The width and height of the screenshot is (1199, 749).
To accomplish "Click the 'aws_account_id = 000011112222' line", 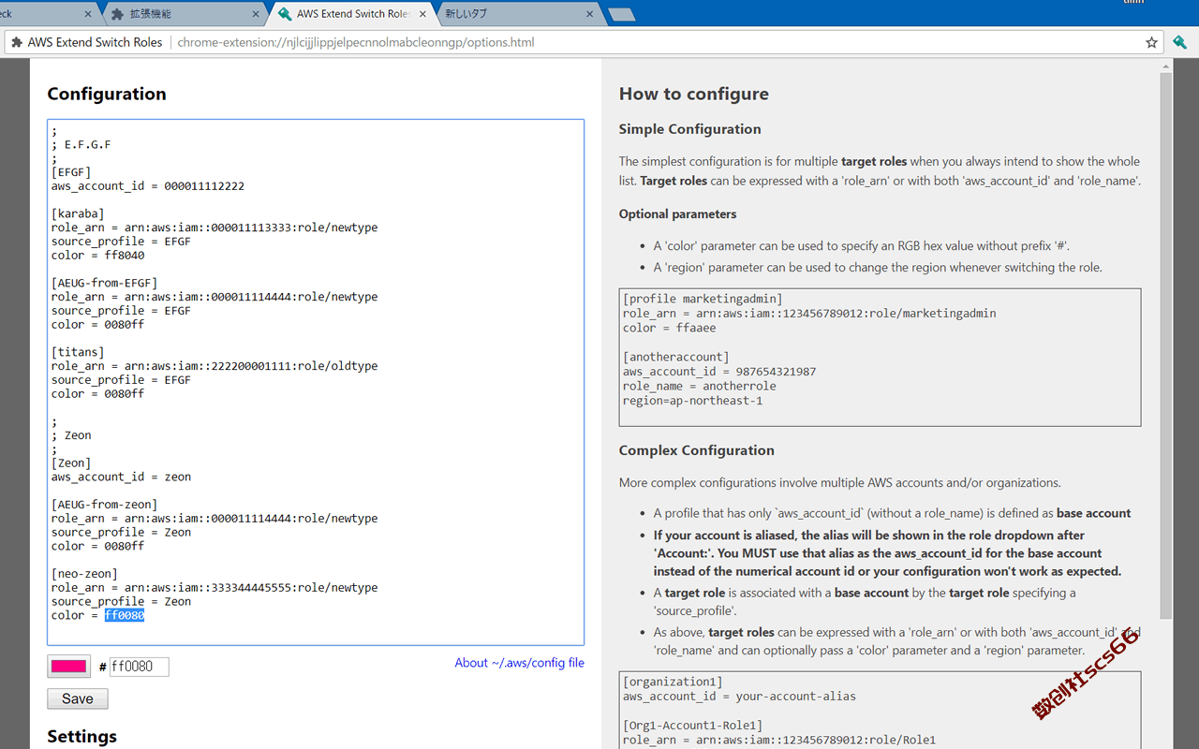I will pyautogui.click(x=148, y=185).
